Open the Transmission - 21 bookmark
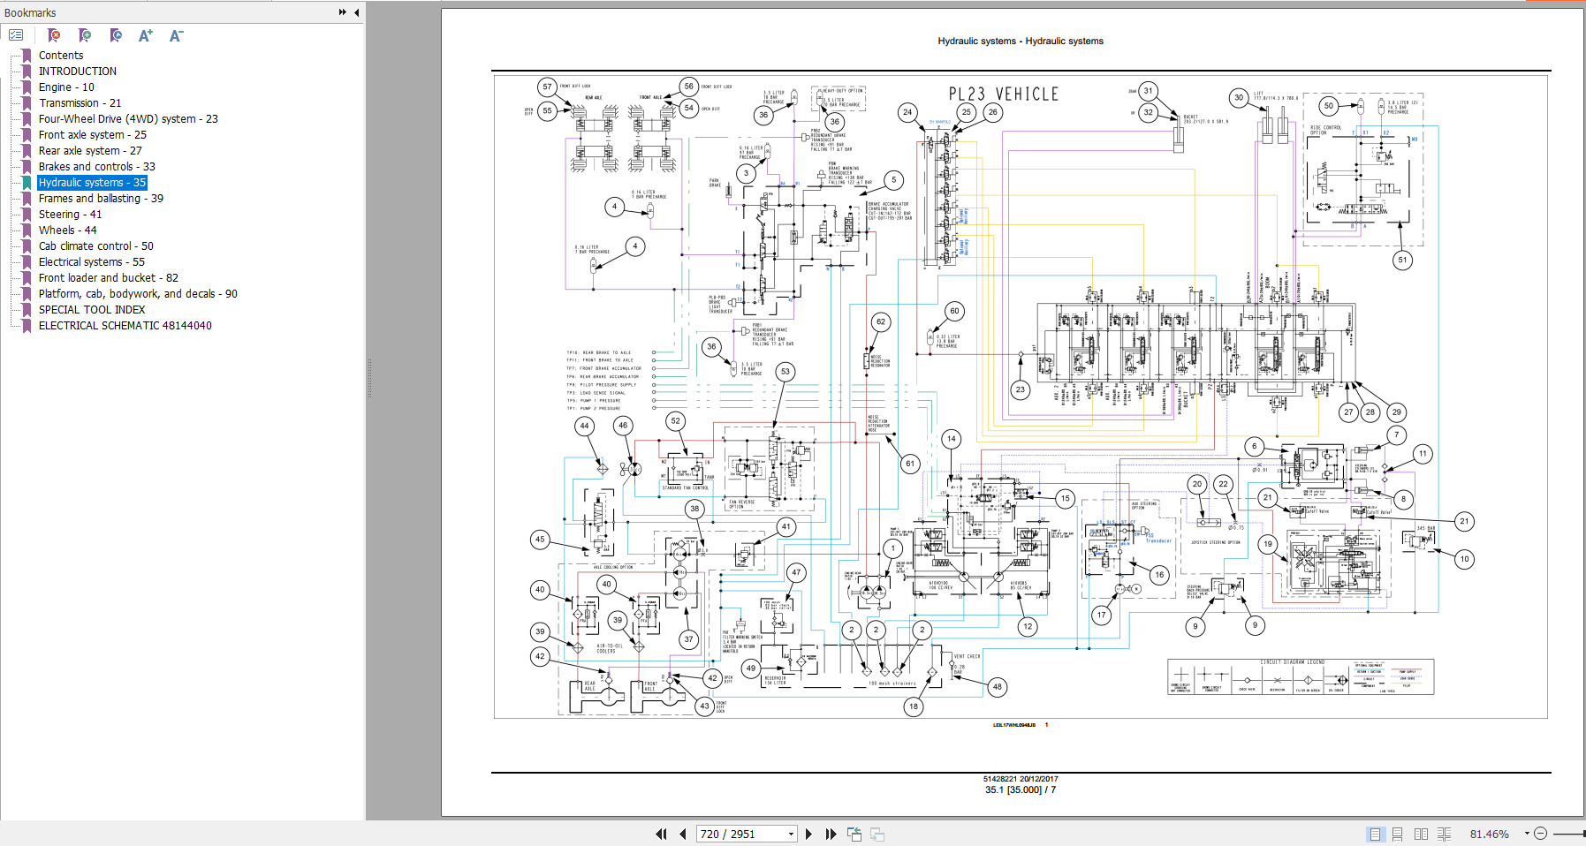Screen dimensions: 1586x846 pyautogui.click(x=80, y=102)
